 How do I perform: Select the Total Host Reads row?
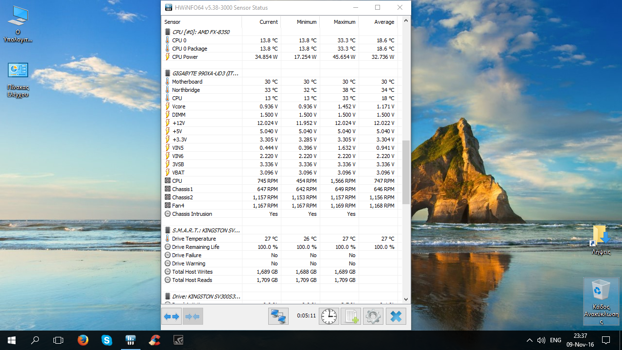click(x=281, y=280)
